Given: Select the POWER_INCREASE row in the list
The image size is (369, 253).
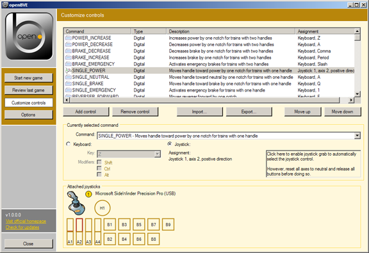Looking at the screenshot, I should coord(209,38).
